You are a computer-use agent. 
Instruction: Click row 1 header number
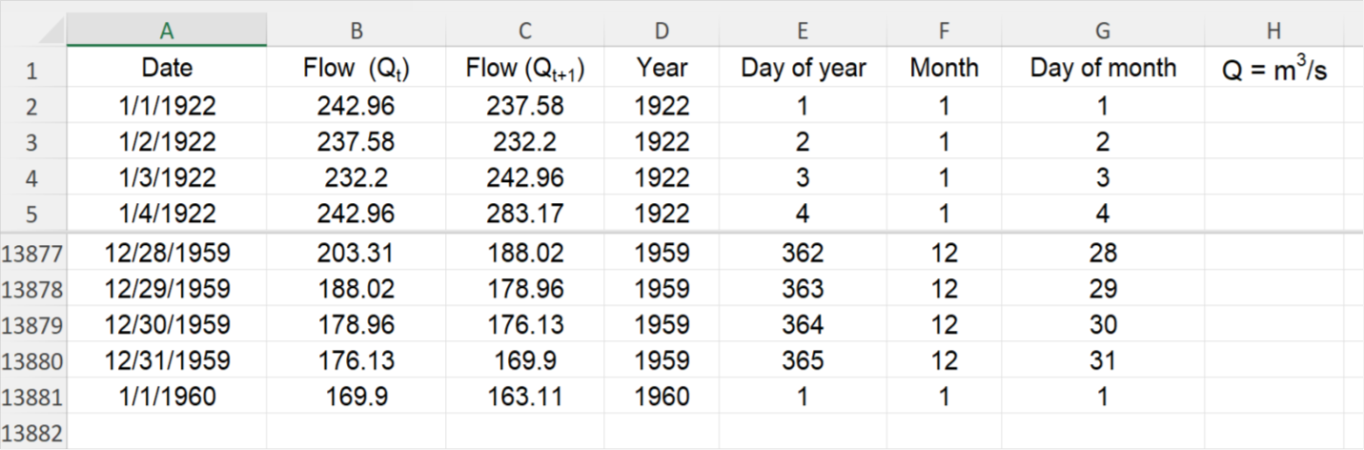point(32,70)
